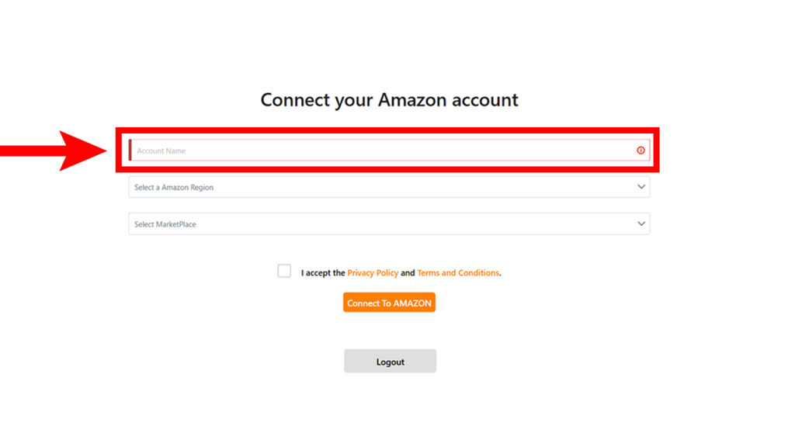Click the thick red highlight border around Account Name
This screenshot has height=447, width=795.
pyautogui.click(x=387, y=130)
